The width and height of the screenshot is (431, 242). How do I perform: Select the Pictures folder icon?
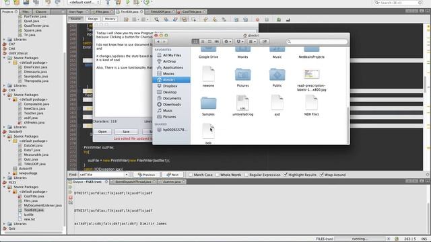point(242,75)
